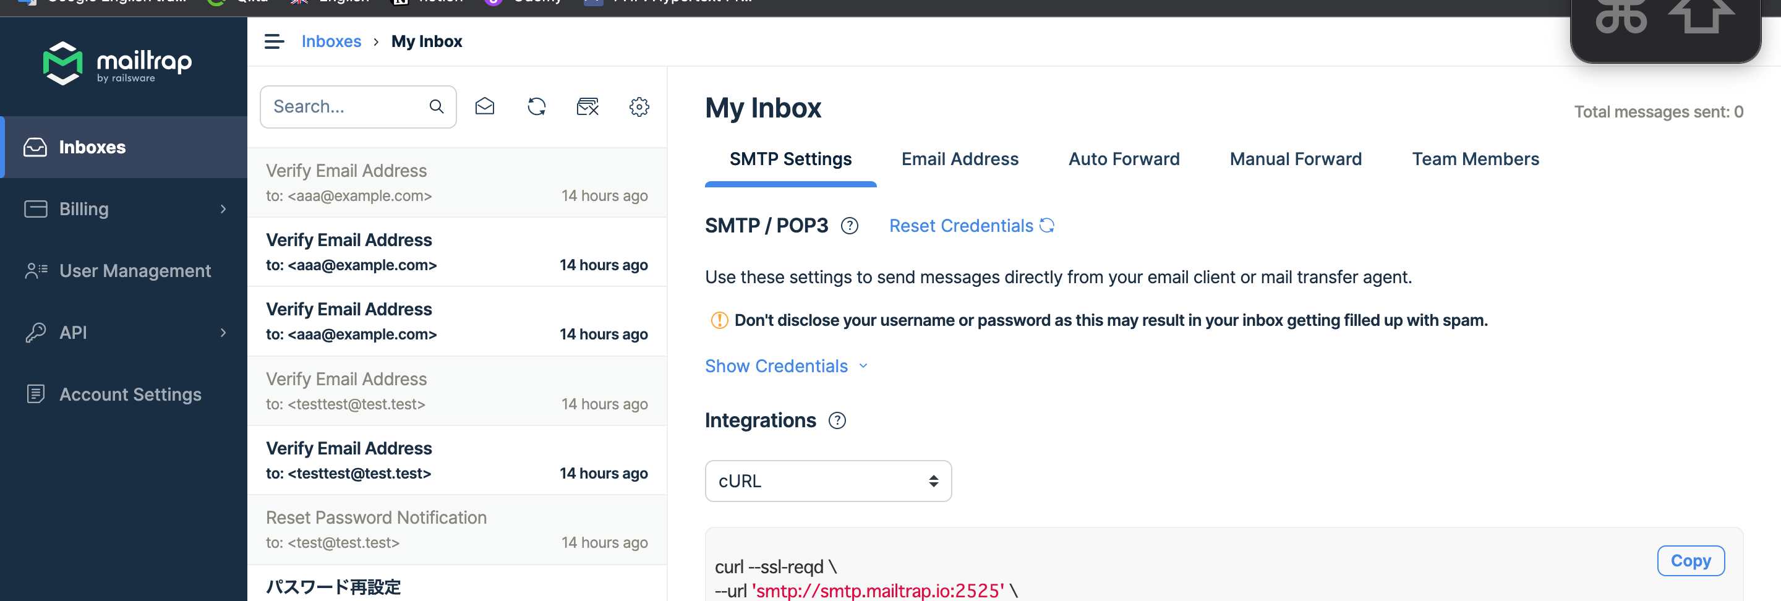Open first Verify Email Address to aaa@example.com
The width and height of the screenshot is (1781, 601).
[456, 182]
